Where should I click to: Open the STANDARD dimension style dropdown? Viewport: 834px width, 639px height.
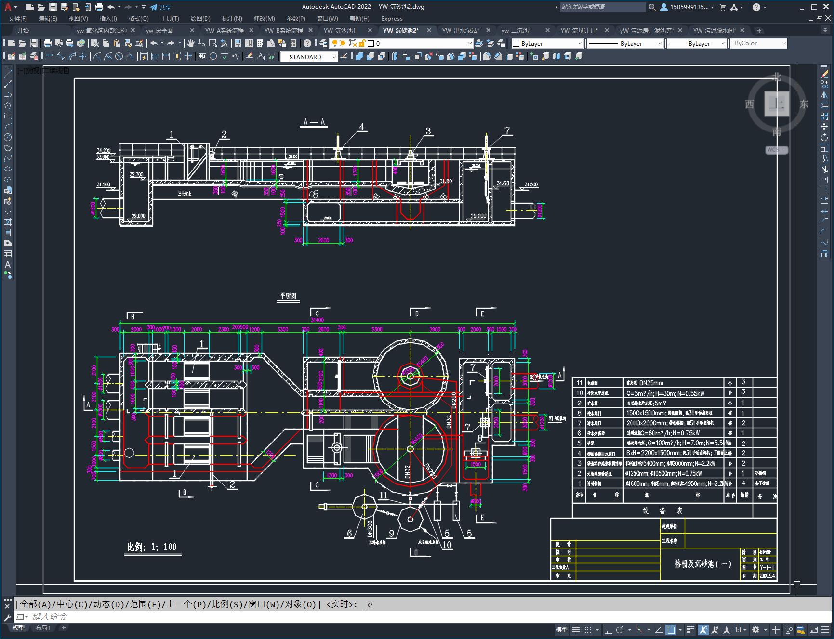pos(309,57)
